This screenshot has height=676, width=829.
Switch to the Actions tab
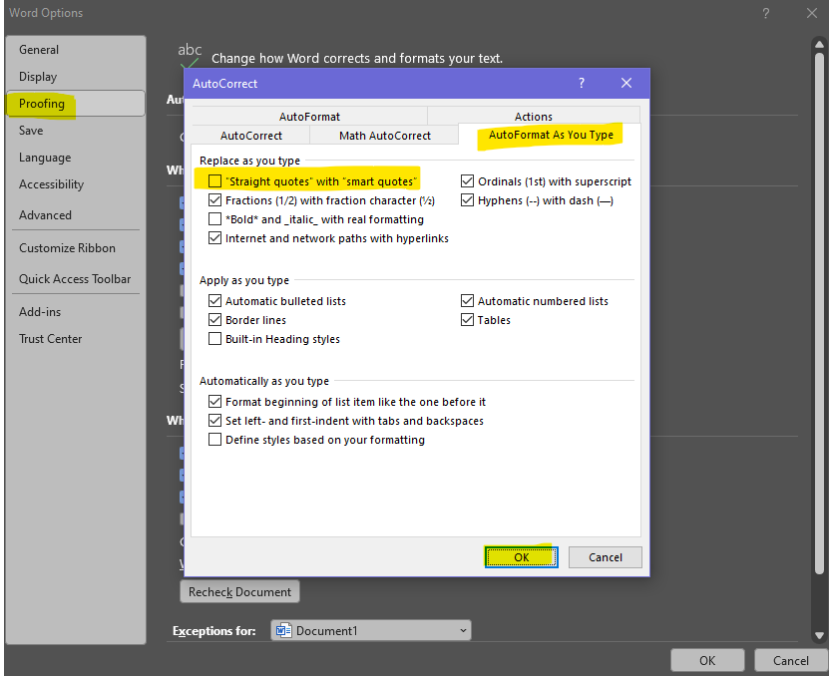point(533,117)
